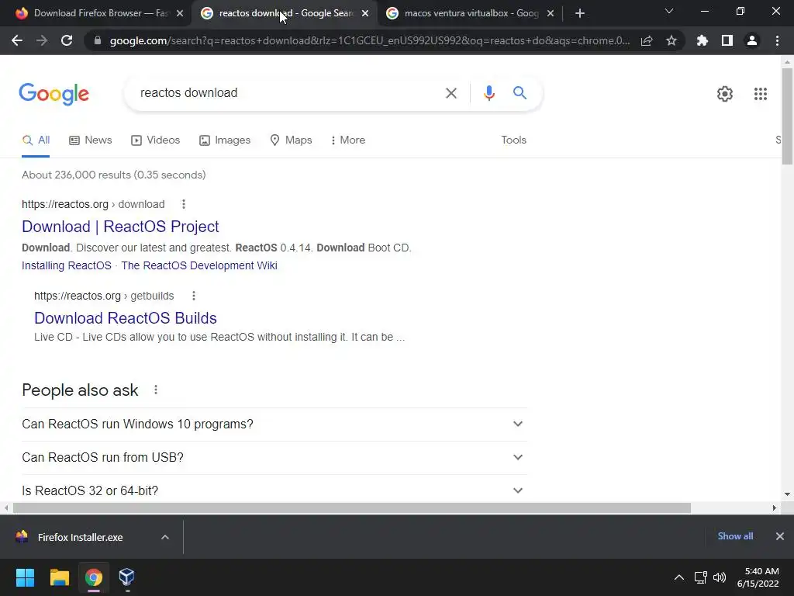View site information via the lock icon

98,40
